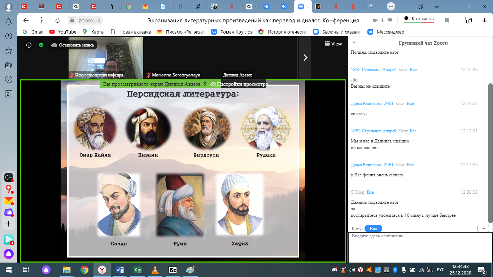Open the browser bookmarks collections icon at top
Image resolution: width=493 pixels, height=277 pixels.
pos(421,6)
